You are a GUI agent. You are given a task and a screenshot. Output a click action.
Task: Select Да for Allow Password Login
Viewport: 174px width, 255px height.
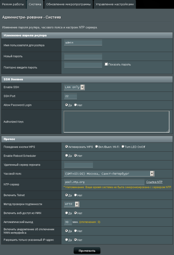[67, 105]
